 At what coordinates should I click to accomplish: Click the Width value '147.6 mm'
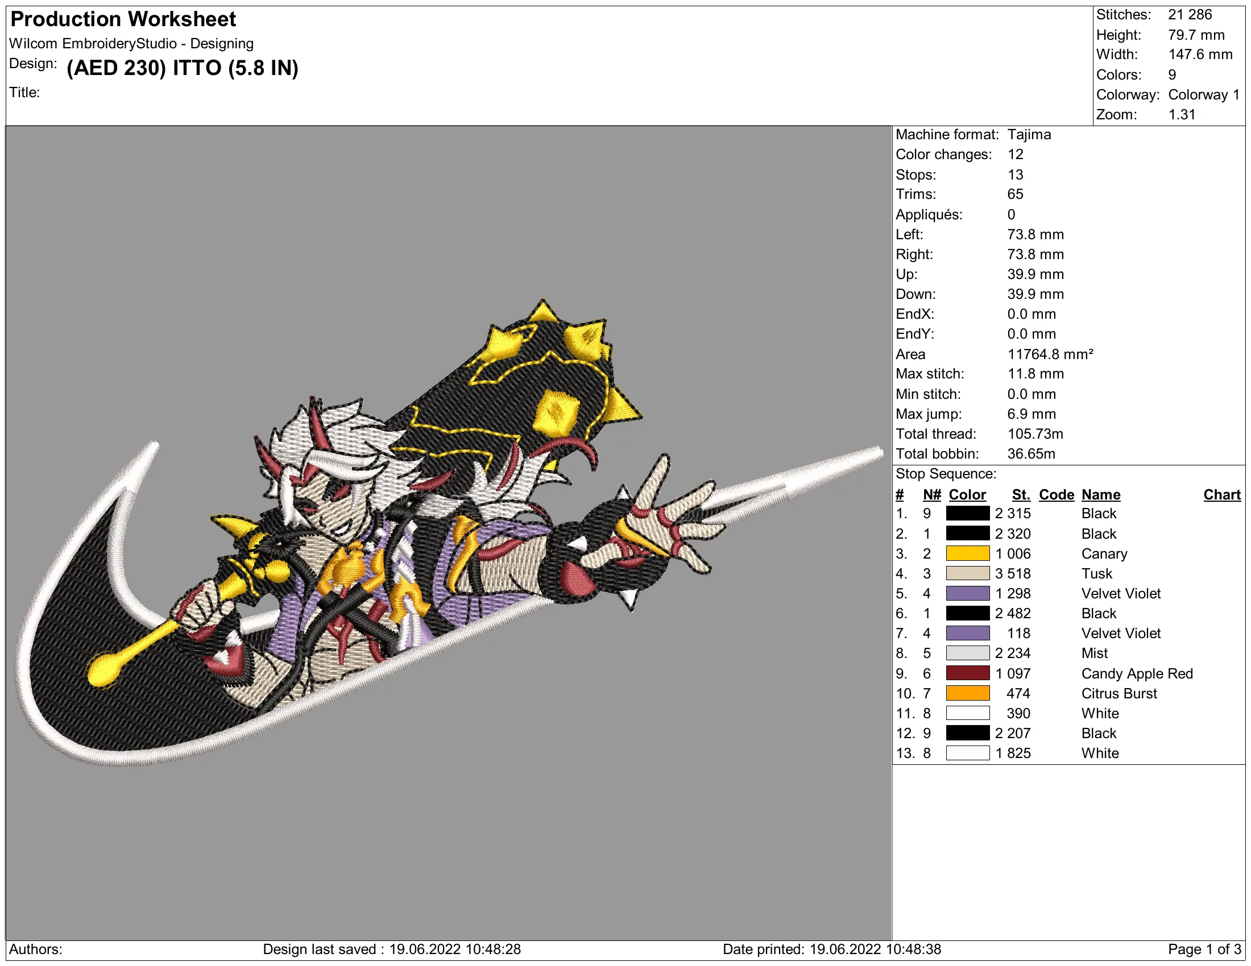(x=1200, y=55)
